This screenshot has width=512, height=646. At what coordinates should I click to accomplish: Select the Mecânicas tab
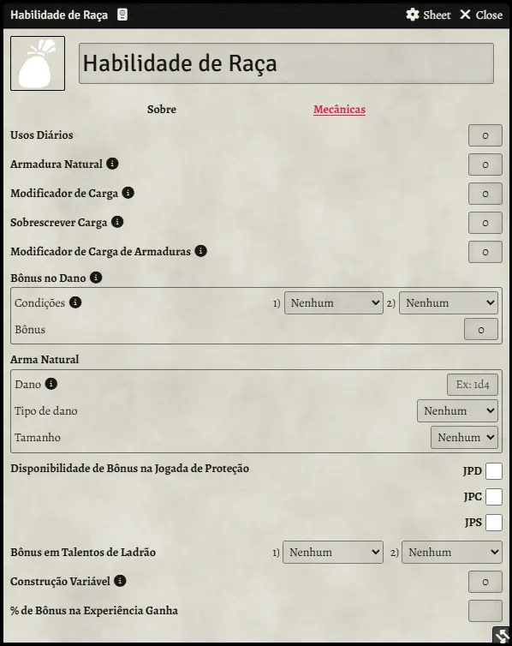(339, 109)
